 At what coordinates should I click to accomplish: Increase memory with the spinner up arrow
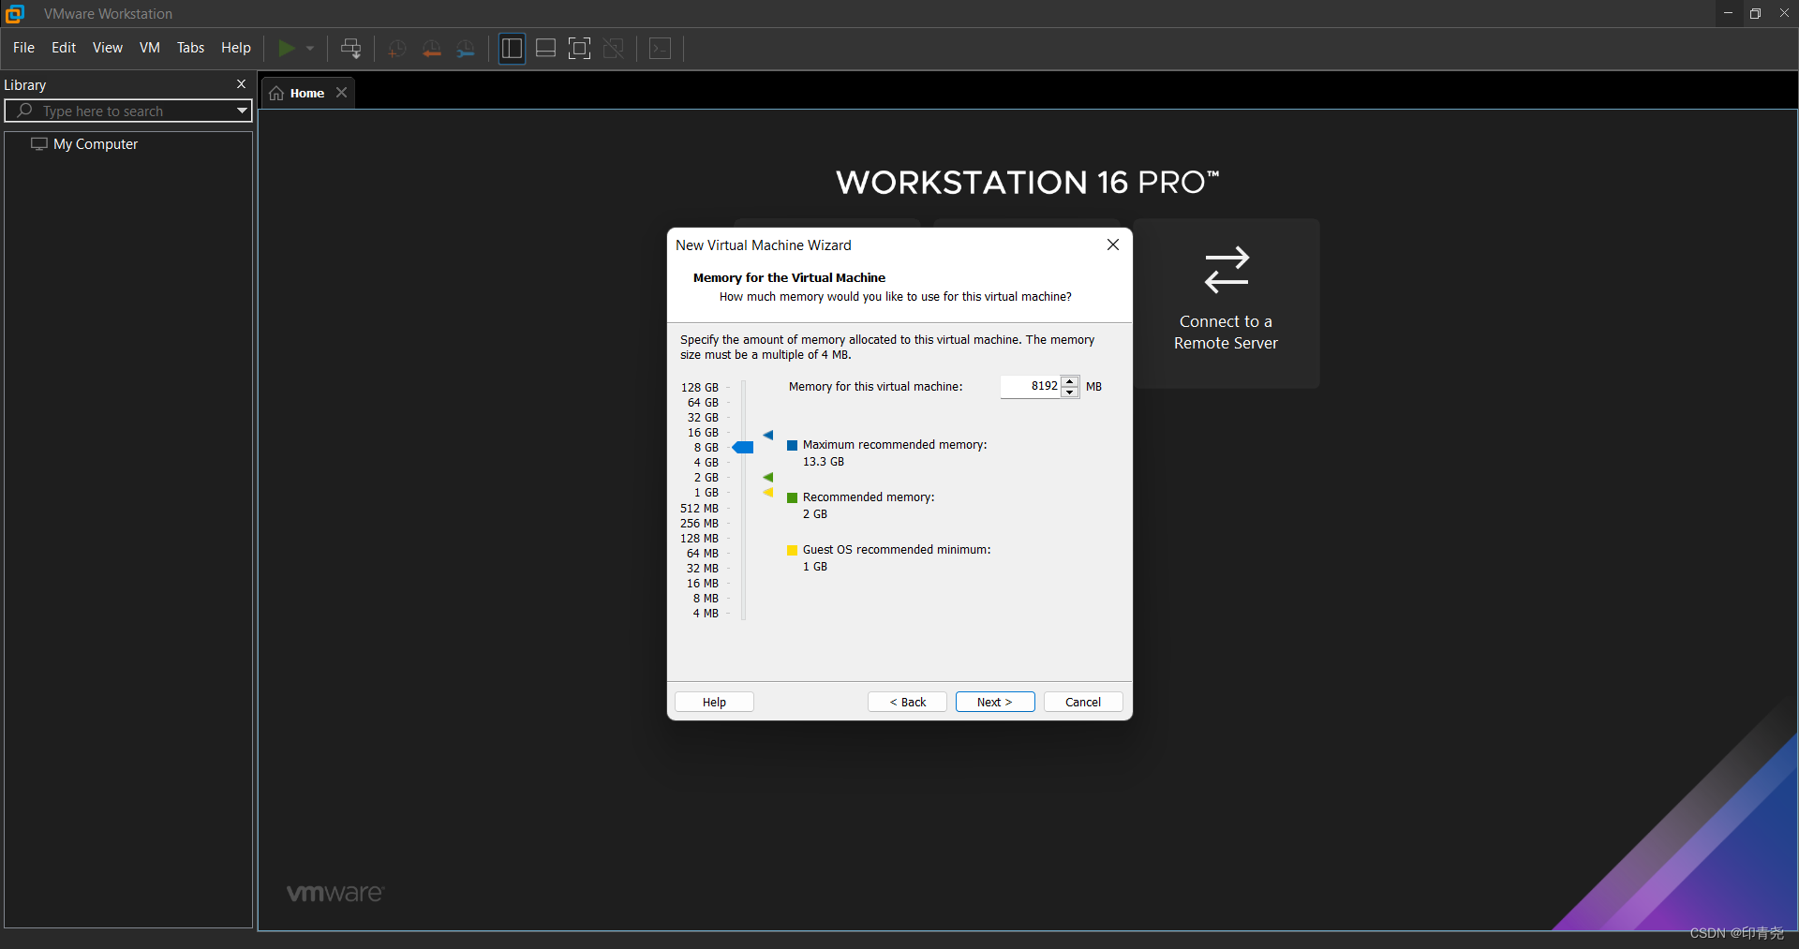pos(1070,381)
